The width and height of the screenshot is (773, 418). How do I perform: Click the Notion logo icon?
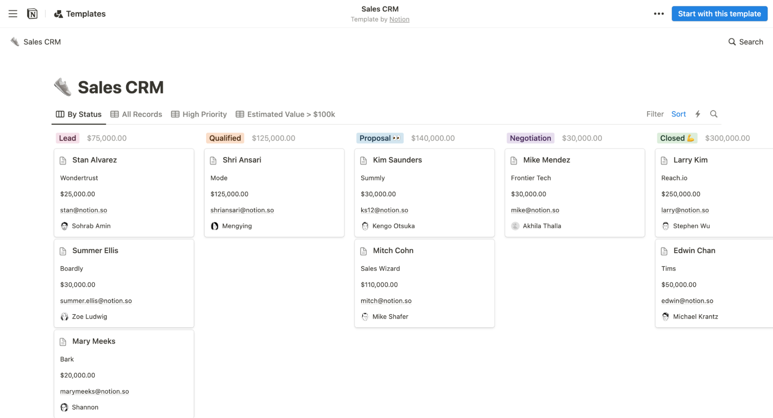tap(32, 14)
